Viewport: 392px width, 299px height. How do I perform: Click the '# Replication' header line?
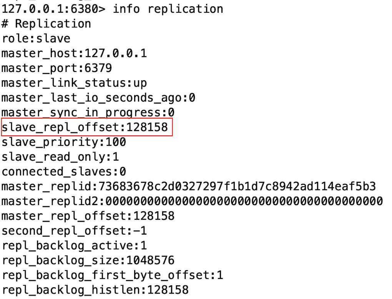coord(46,24)
